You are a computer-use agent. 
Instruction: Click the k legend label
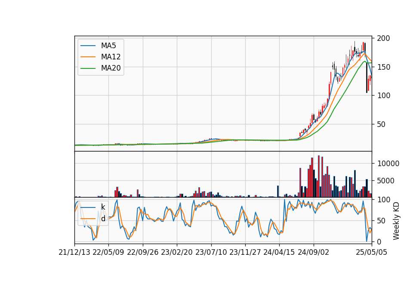(103, 207)
